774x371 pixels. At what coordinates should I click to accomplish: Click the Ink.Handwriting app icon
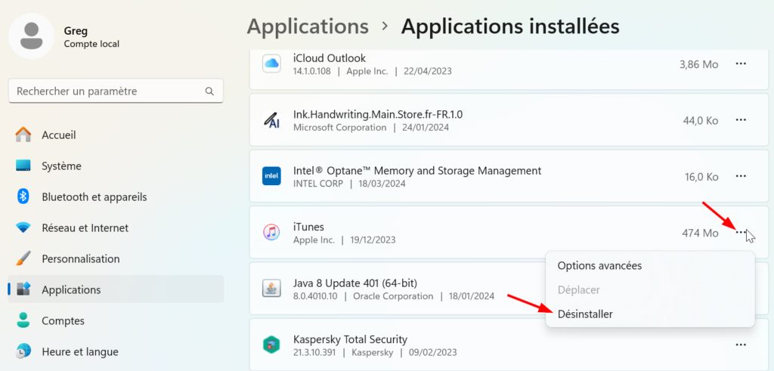(271, 120)
